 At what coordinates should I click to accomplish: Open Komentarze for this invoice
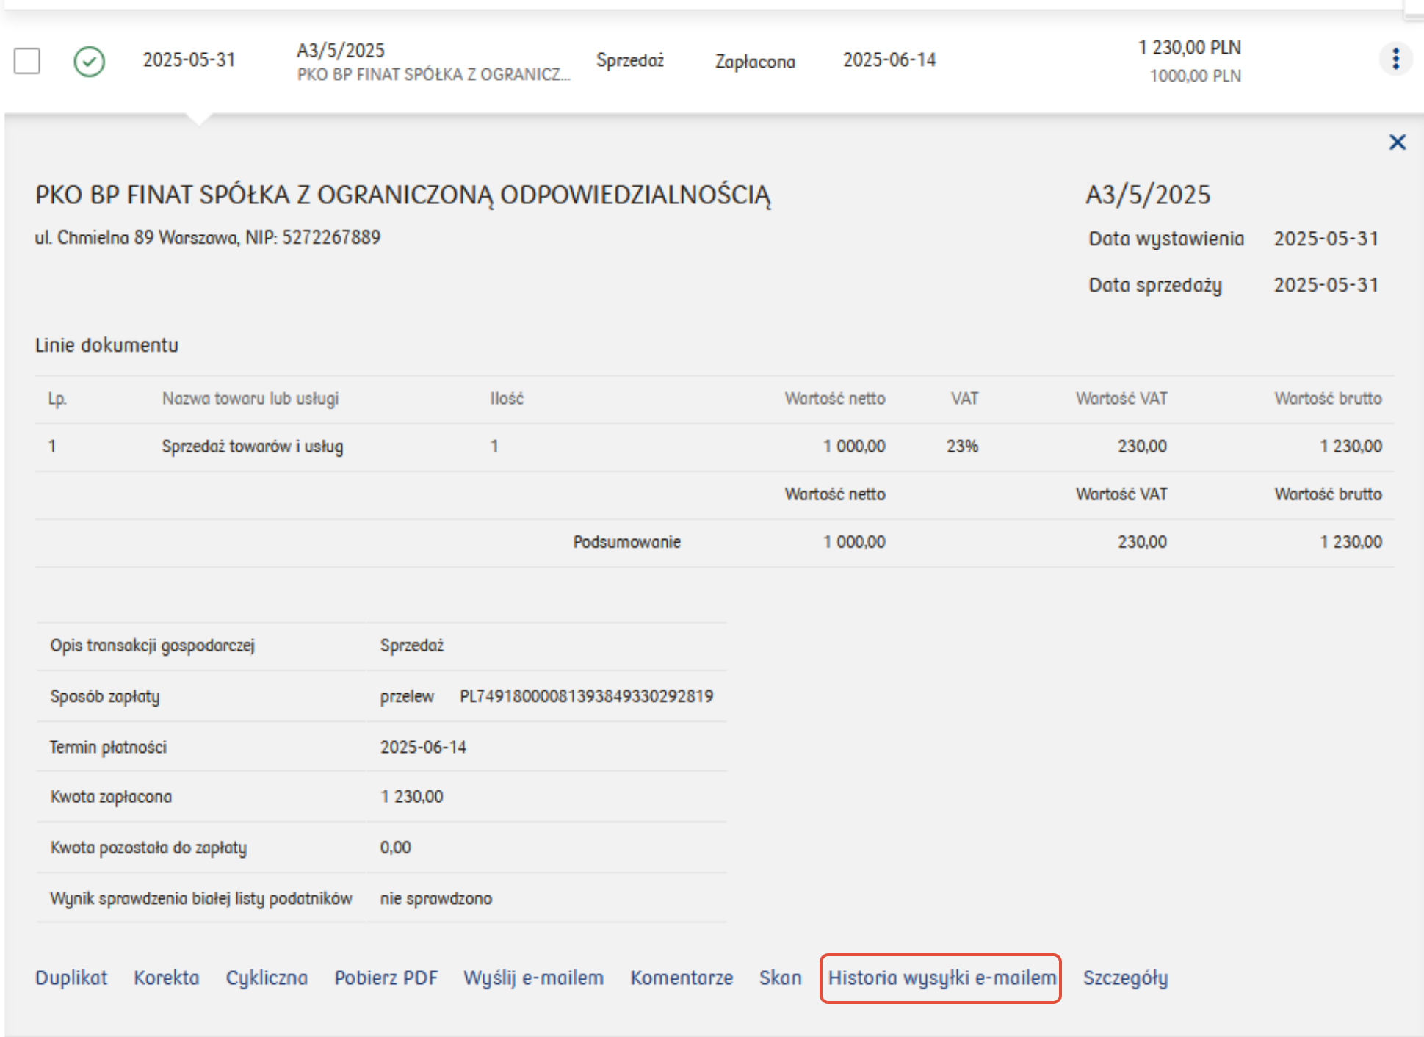(x=681, y=978)
